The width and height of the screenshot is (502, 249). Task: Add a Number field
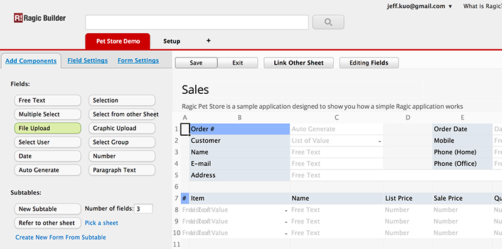[x=122, y=156]
